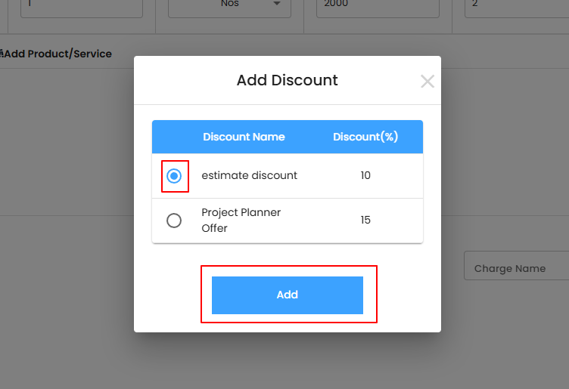Open the Nos unit combo box
Viewport: 569px width, 389px height.
coord(227,6)
